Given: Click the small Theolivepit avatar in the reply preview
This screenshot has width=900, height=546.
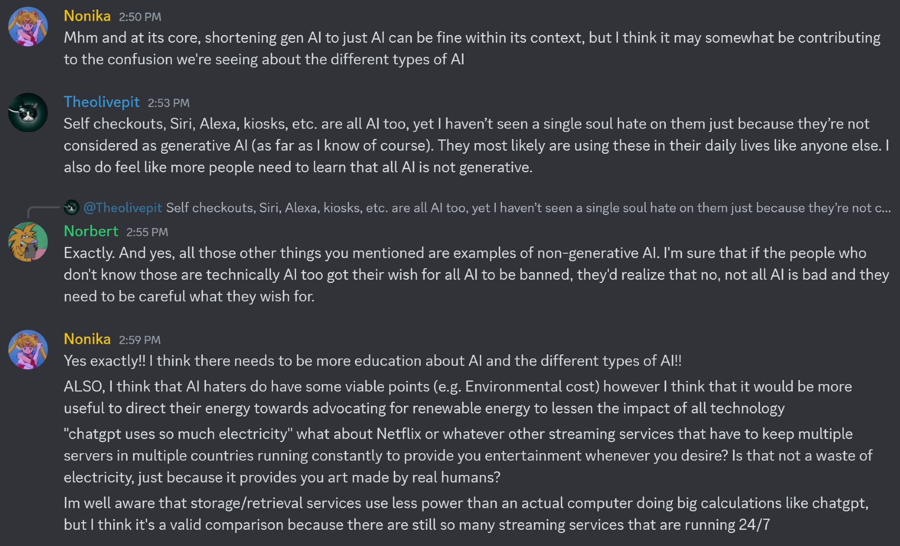Looking at the screenshot, I should (x=71, y=207).
